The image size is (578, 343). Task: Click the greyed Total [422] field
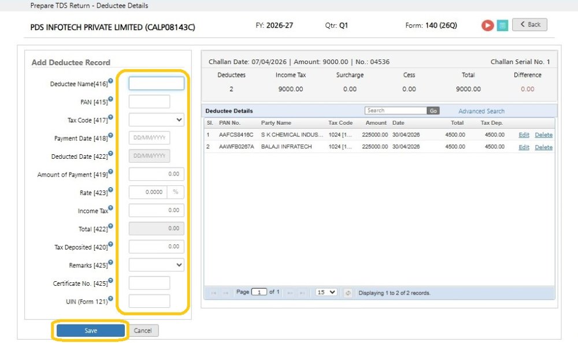click(x=156, y=229)
